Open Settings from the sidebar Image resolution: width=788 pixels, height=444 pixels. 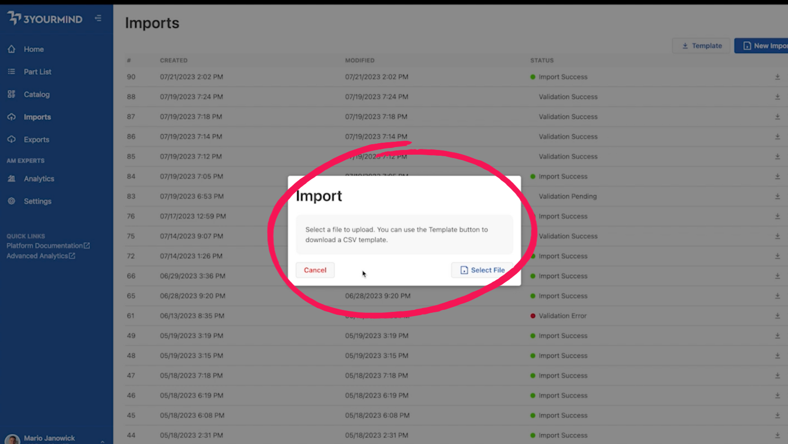pyautogui.click(x=37, y=201)
